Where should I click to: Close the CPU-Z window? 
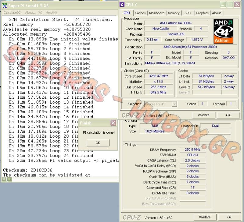(237, 5)
